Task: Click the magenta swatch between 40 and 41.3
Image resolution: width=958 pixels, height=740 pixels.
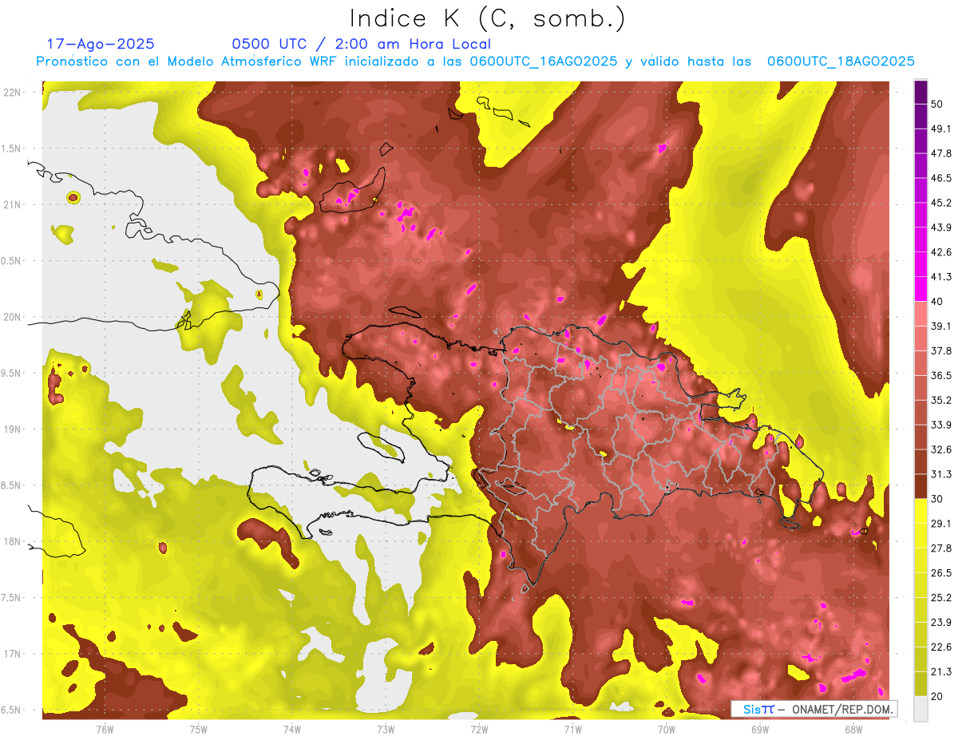Action: pos(920,289)
